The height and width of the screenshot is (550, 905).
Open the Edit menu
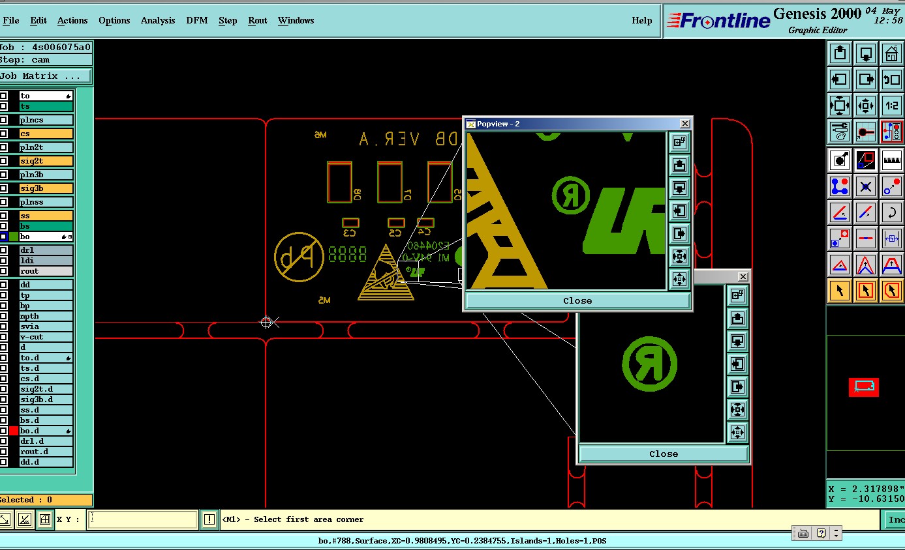(x=38, y=20)
